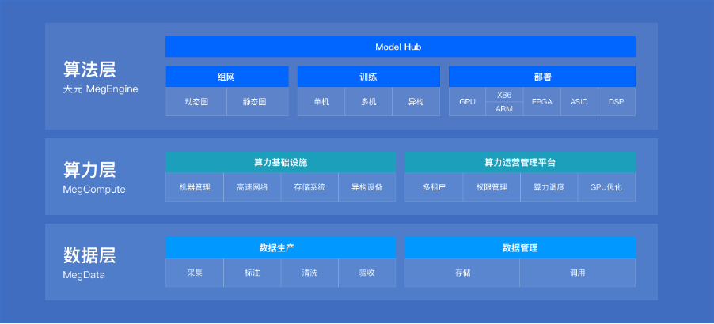714x324 pixels.
Task: Select the X86 deployment cell
Action: click(504, 95)
